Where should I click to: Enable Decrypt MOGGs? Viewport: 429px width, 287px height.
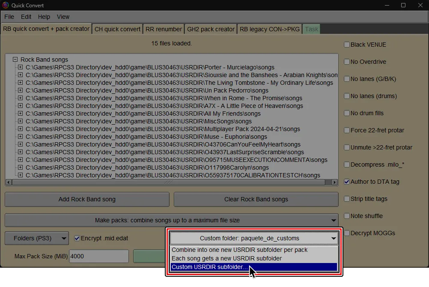pyautogui.click(x=346, y=233)
